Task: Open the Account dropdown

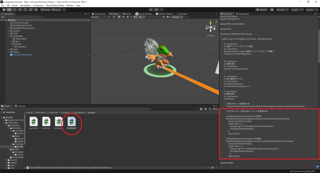Action: pos(282,10)
